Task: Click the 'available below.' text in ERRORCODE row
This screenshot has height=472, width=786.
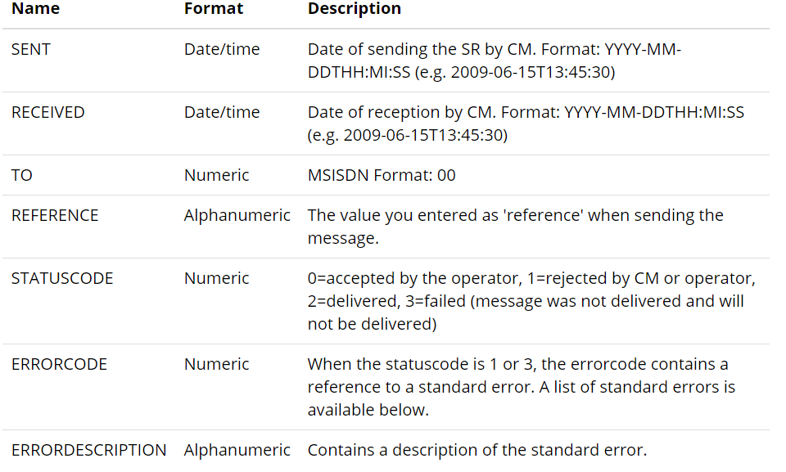Action: pyautogui.click(x=368, y=410)
